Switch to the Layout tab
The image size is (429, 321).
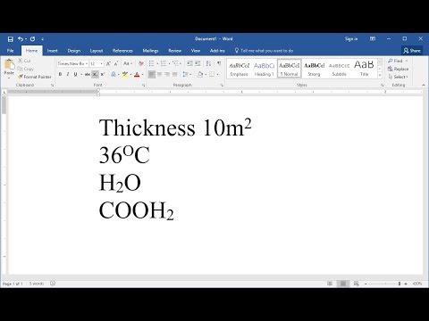click(97, 51)
